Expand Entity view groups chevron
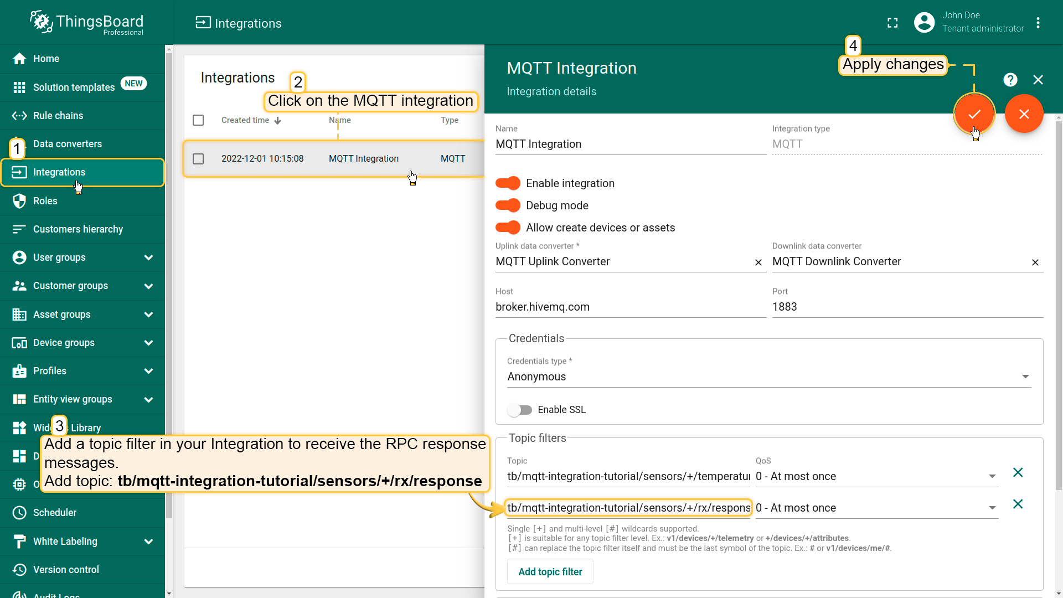Viewport: 1063px width, 598px height. coord(148,400)
